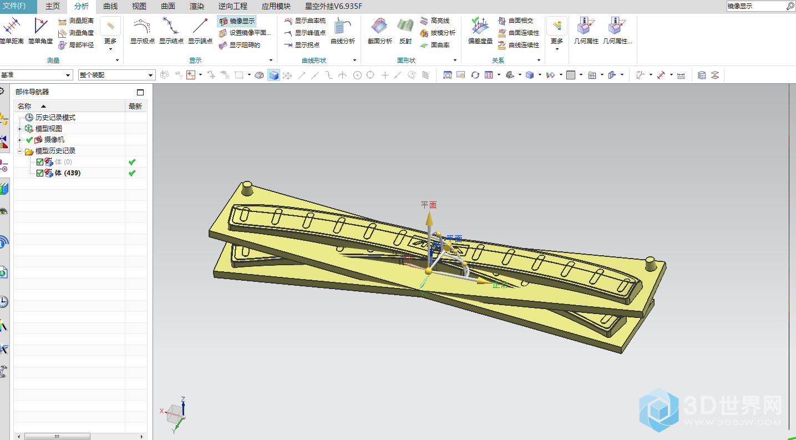This screenshot has height=440, width=796.
Task: Switch to the 视图 tab
Action: pos(139,6)
